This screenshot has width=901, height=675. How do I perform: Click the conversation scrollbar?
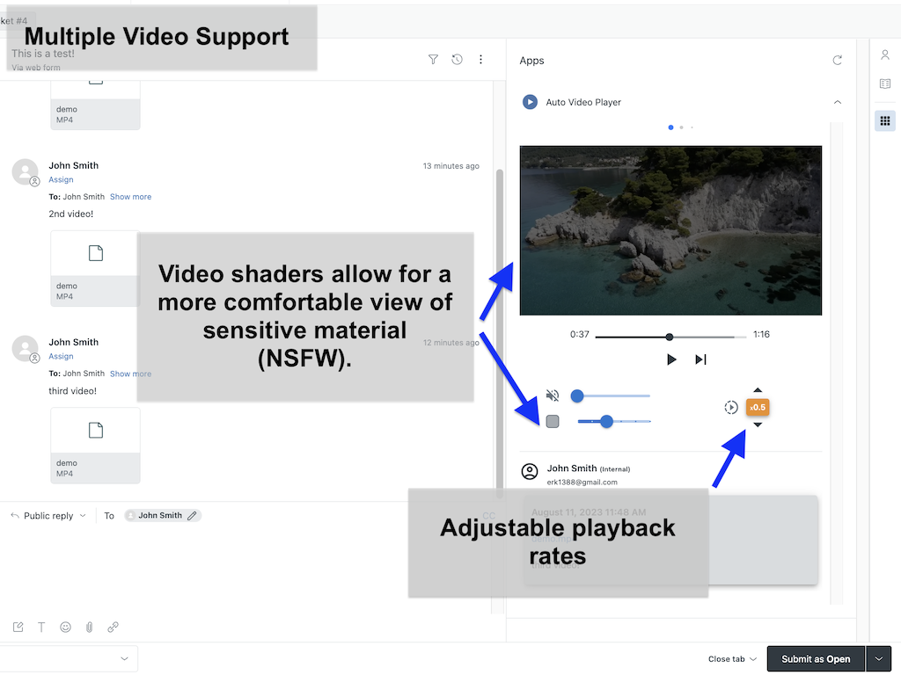pos(500,333)
